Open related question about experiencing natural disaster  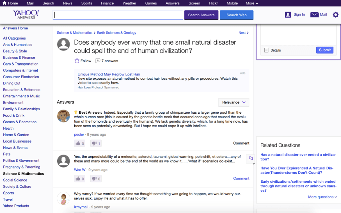coord(297,170)
